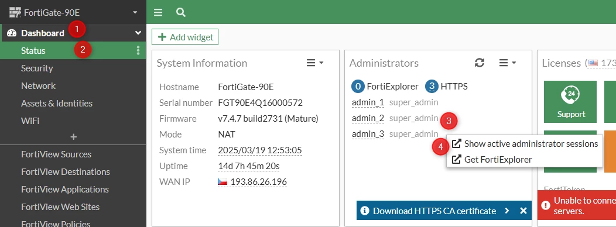
Task: Click external link icon beside Get FortiExplorer
Action: coord(457,160)
